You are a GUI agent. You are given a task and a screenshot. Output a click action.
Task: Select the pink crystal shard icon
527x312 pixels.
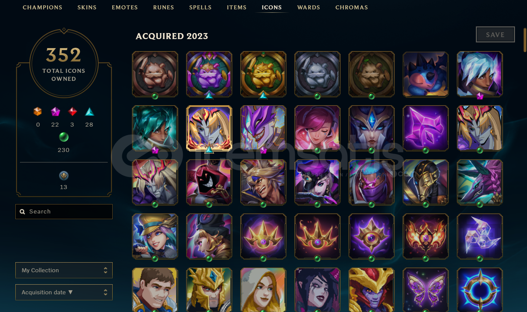pyautogui.click(x=426, y=128)
